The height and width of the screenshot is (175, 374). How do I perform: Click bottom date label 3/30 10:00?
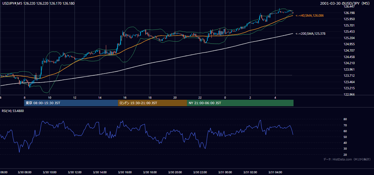click(x=49, y=172)
